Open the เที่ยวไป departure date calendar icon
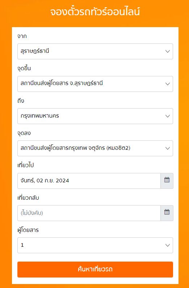 (x=167, y=181)
